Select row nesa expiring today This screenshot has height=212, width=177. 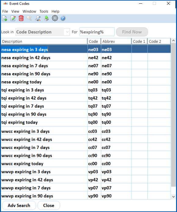point(86,81)
